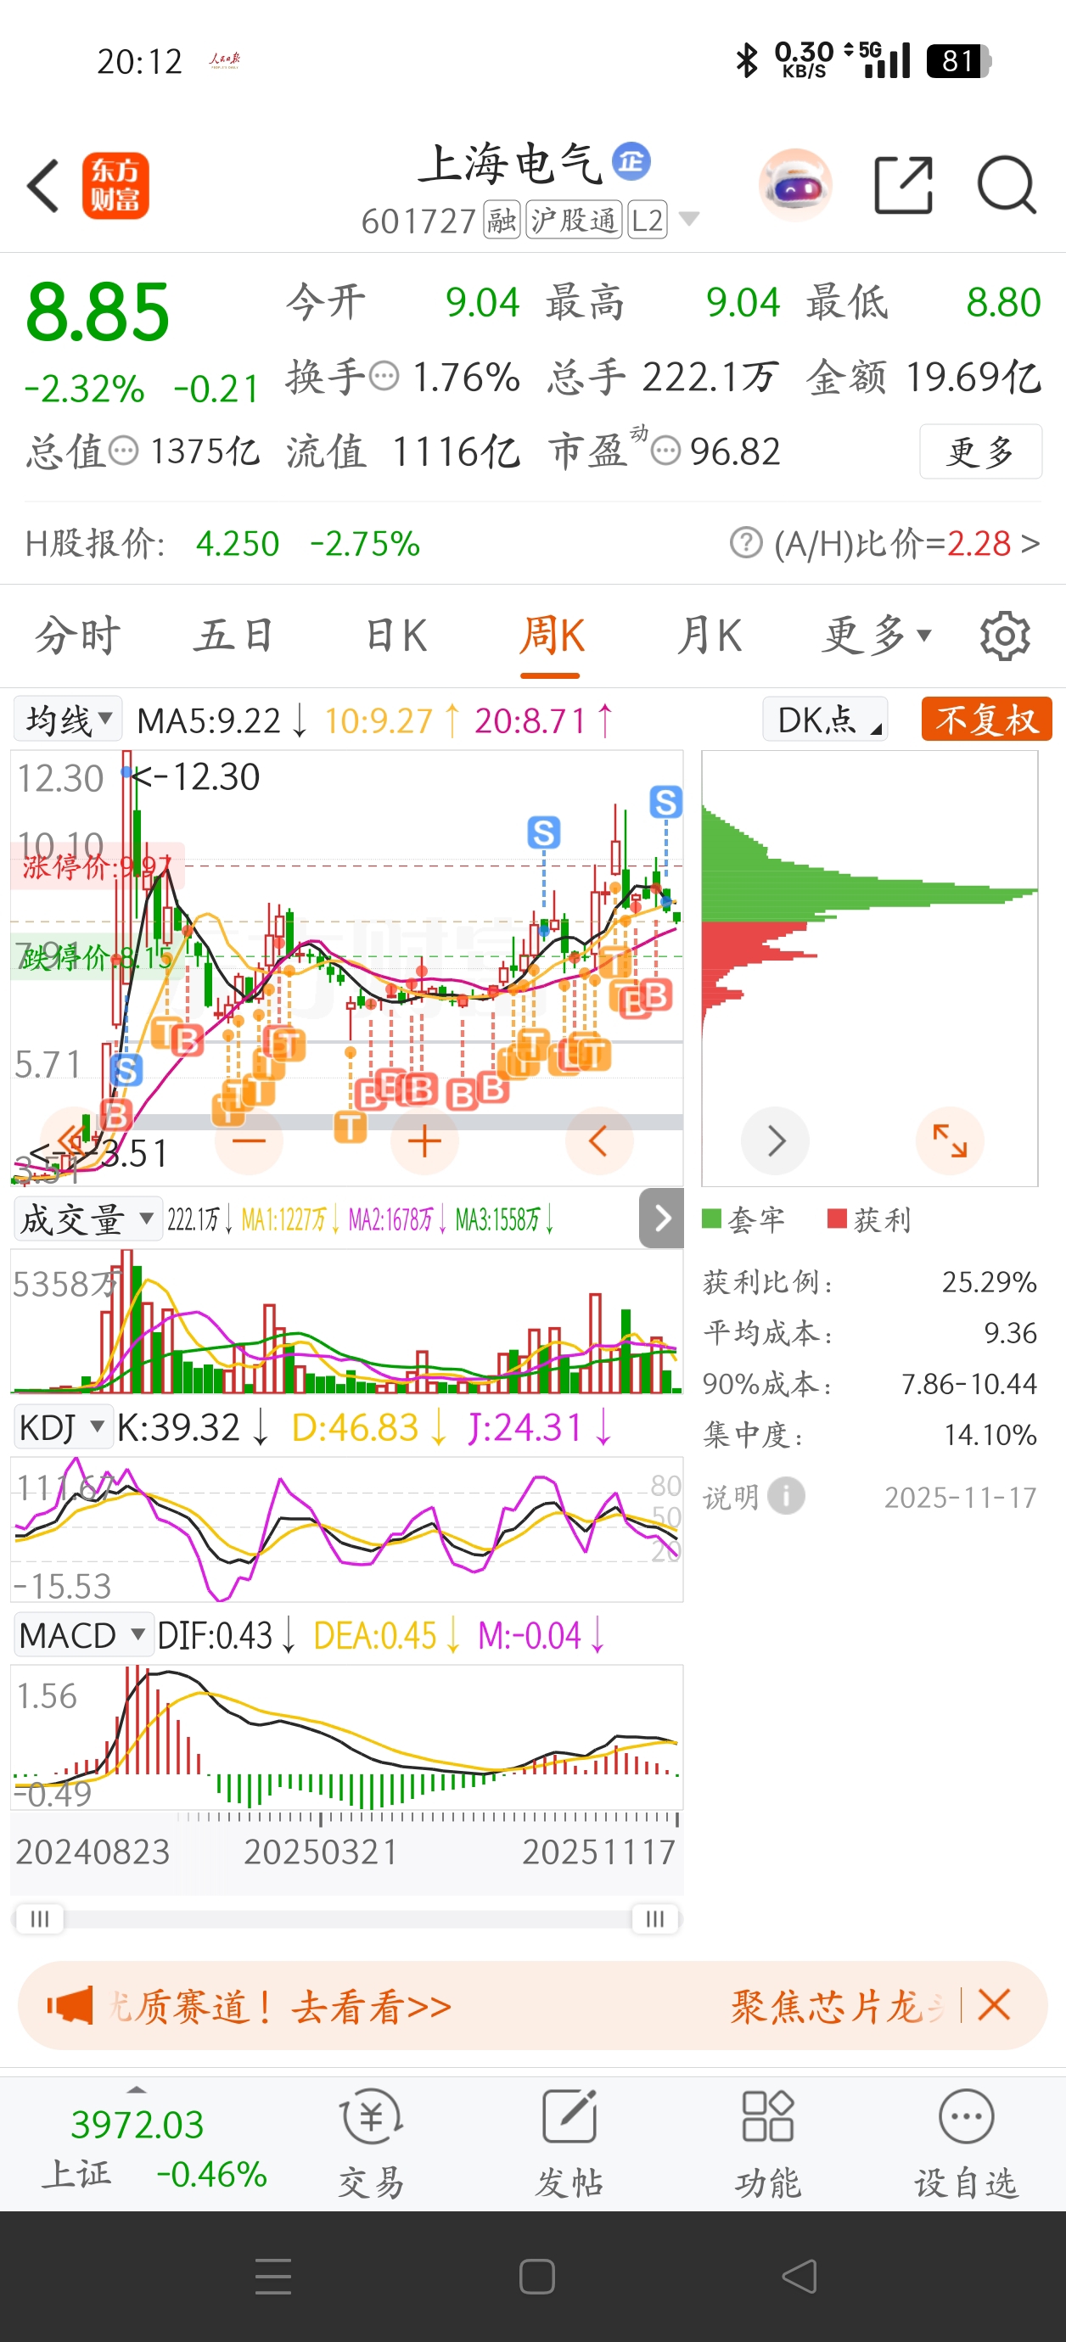
Task: Open the 均线 indicator dropdown
Action: click(68, 720)
